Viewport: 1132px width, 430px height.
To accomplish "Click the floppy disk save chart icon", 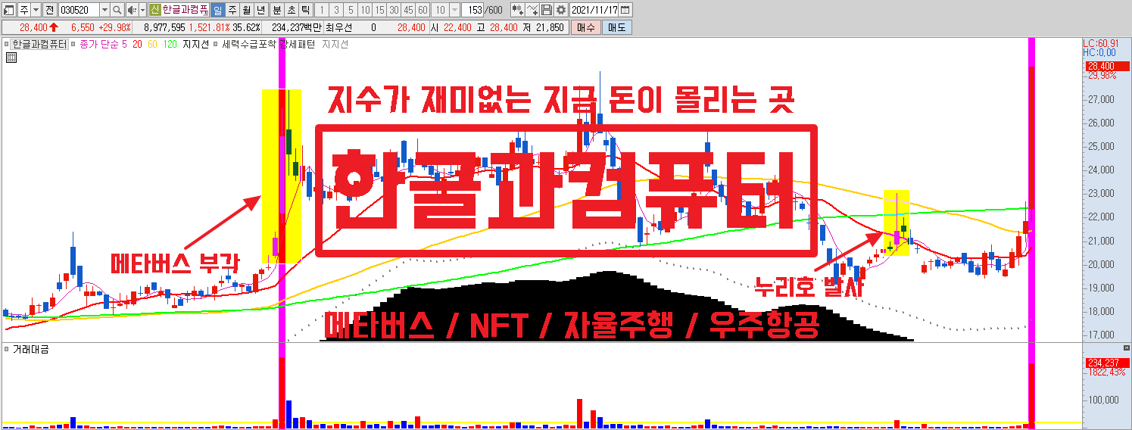I will pyautogui.click(x=546, y=10).
